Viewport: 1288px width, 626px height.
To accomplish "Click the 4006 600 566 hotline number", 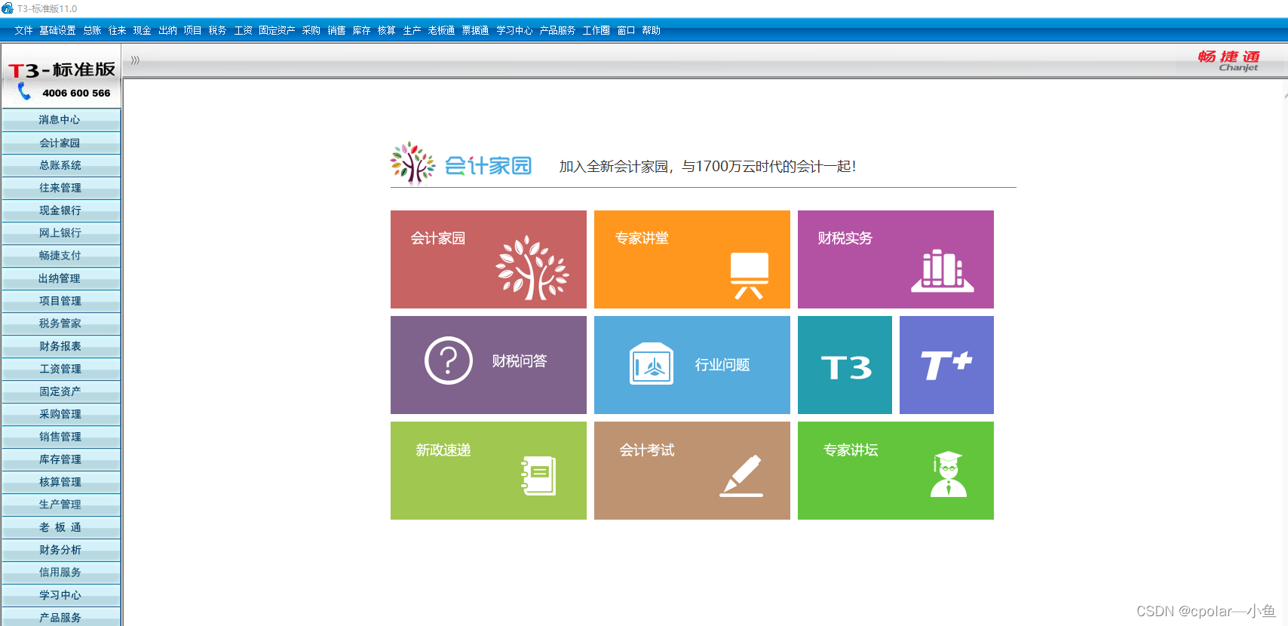I will tap(76, 93).
